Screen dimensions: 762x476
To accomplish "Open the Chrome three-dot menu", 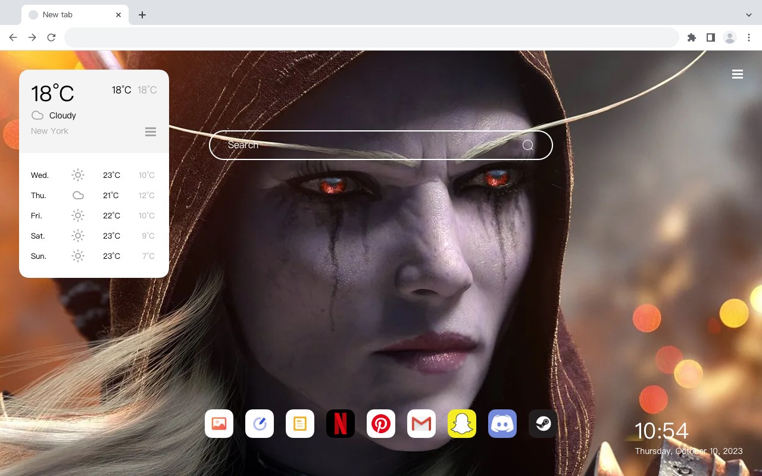I will (749, 37).
